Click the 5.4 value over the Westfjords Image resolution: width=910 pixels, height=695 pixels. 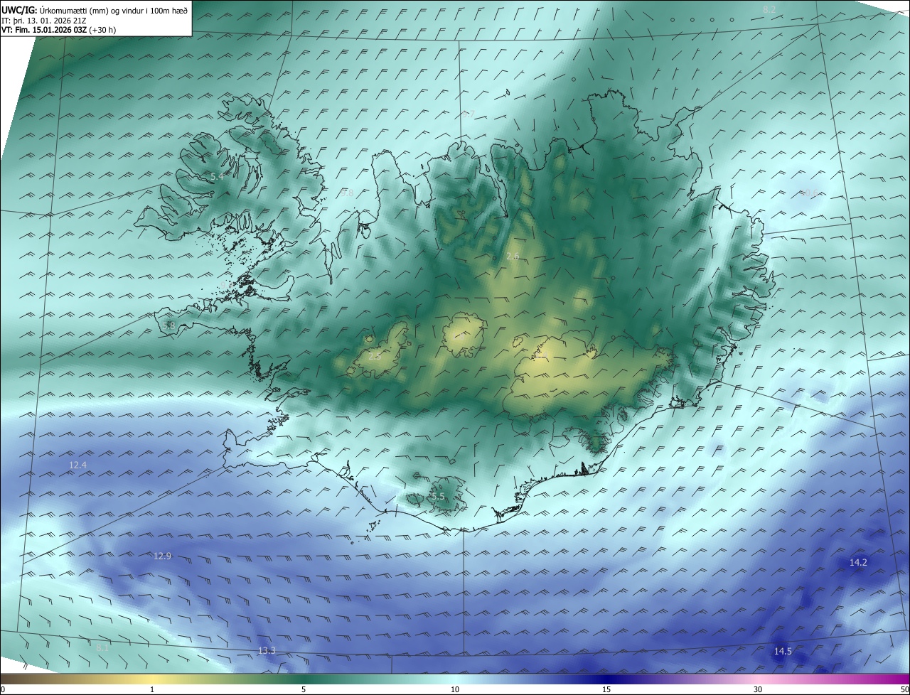tap(217, 176)
